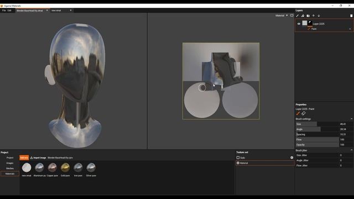The width and height of the screenshot is (354, 199).
Task: Select the Iron pure material
Action: coord(78,167)
